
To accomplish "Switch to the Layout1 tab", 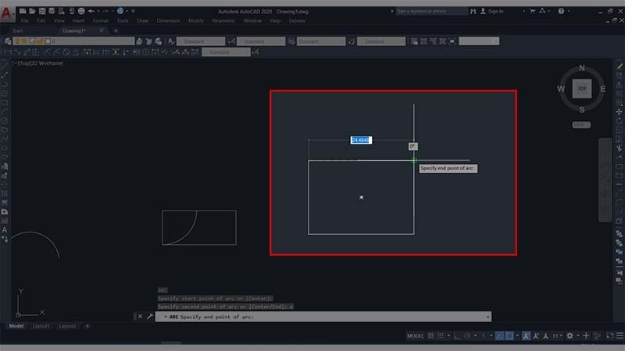I will tap(41, 326).
